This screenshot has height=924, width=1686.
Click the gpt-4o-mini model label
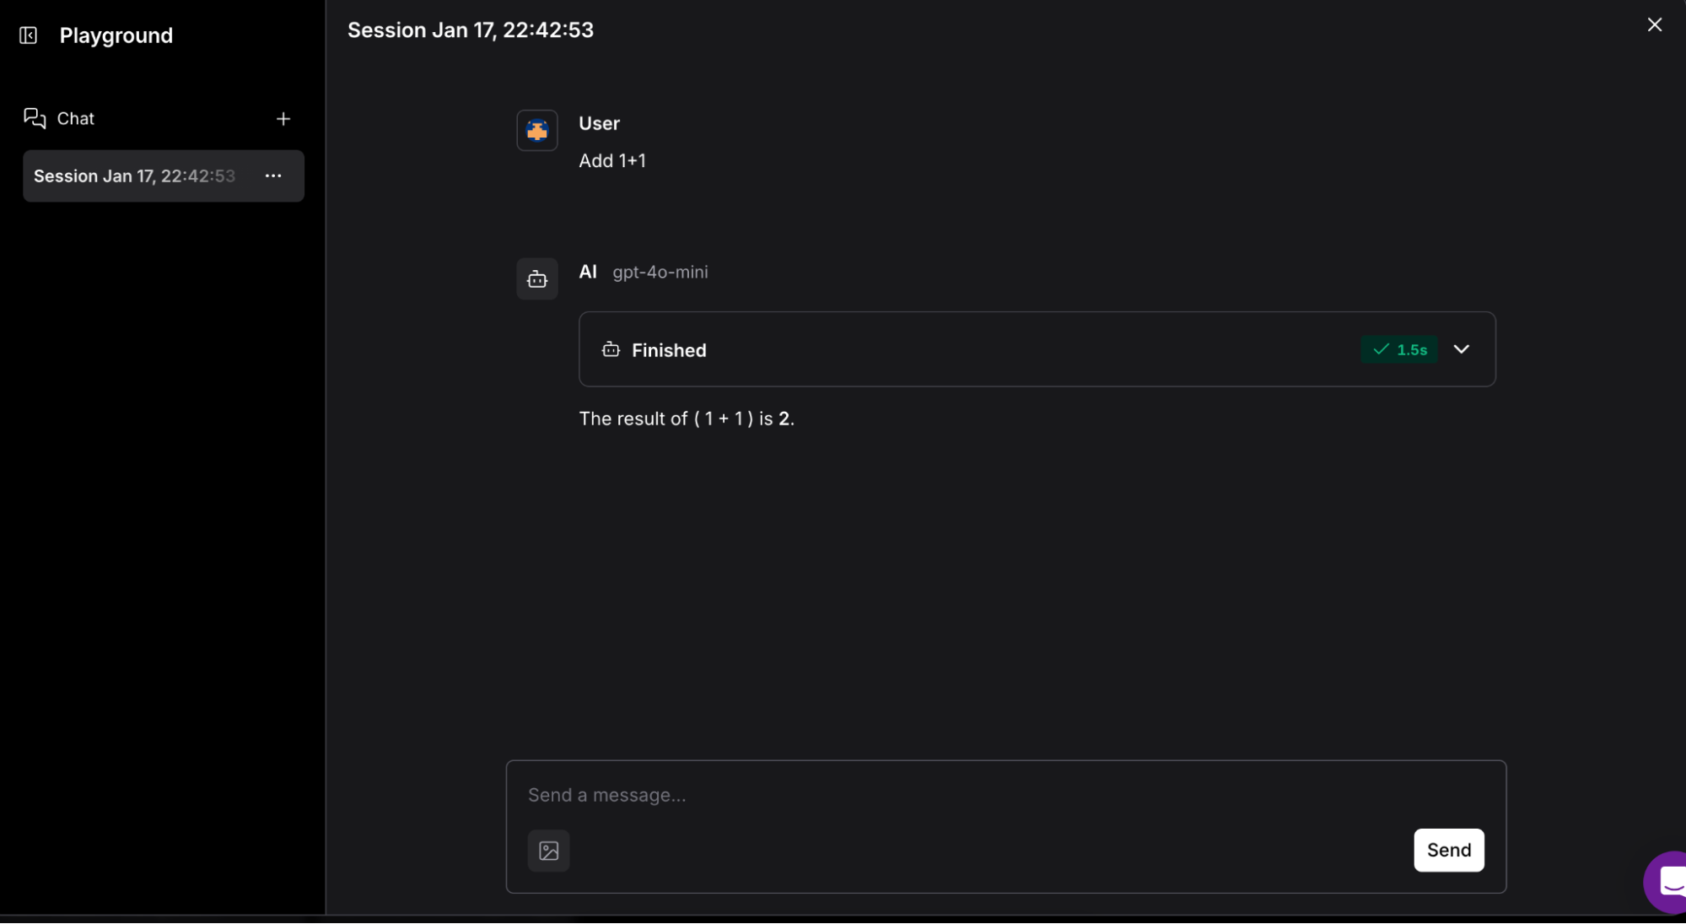660,273
